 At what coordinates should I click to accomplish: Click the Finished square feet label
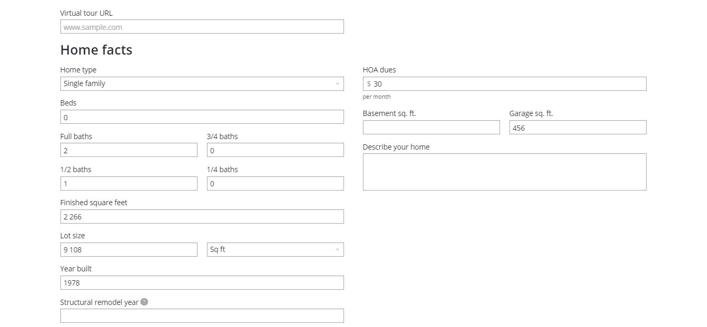coord(93,203)
